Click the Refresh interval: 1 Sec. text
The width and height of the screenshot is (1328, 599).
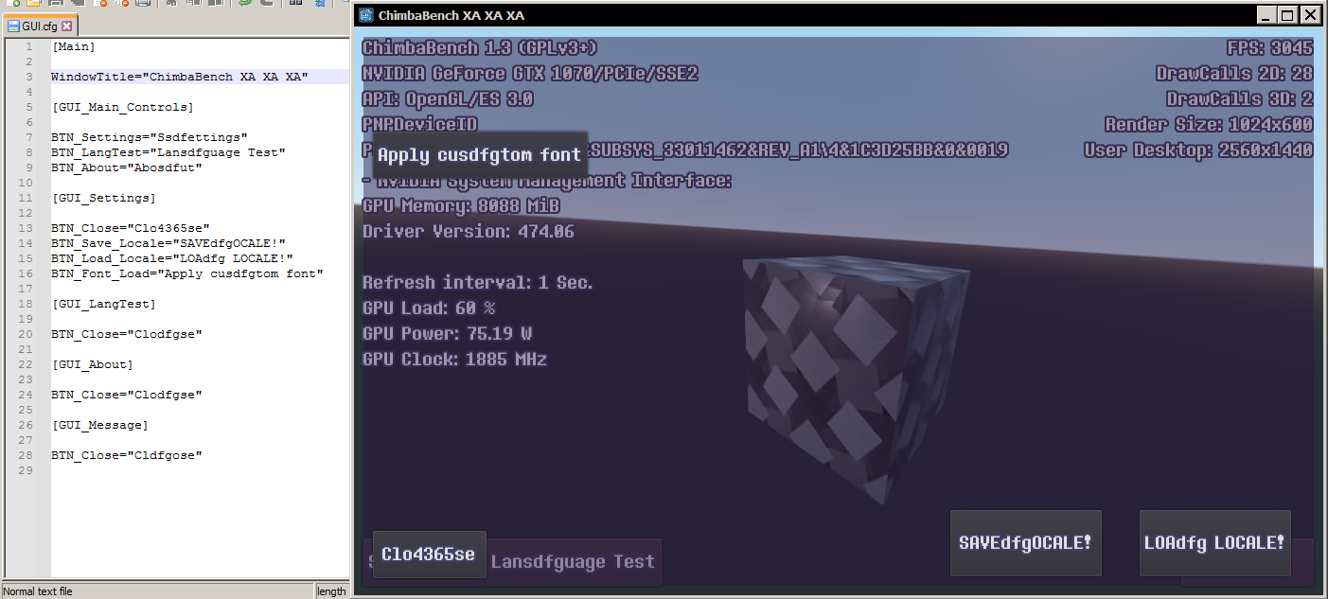click(x=478, y=283)
